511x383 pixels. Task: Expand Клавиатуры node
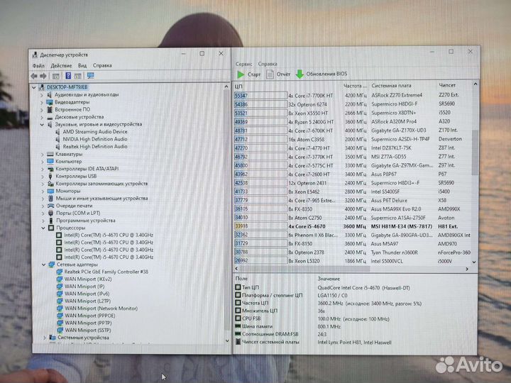tap(42, 155)
